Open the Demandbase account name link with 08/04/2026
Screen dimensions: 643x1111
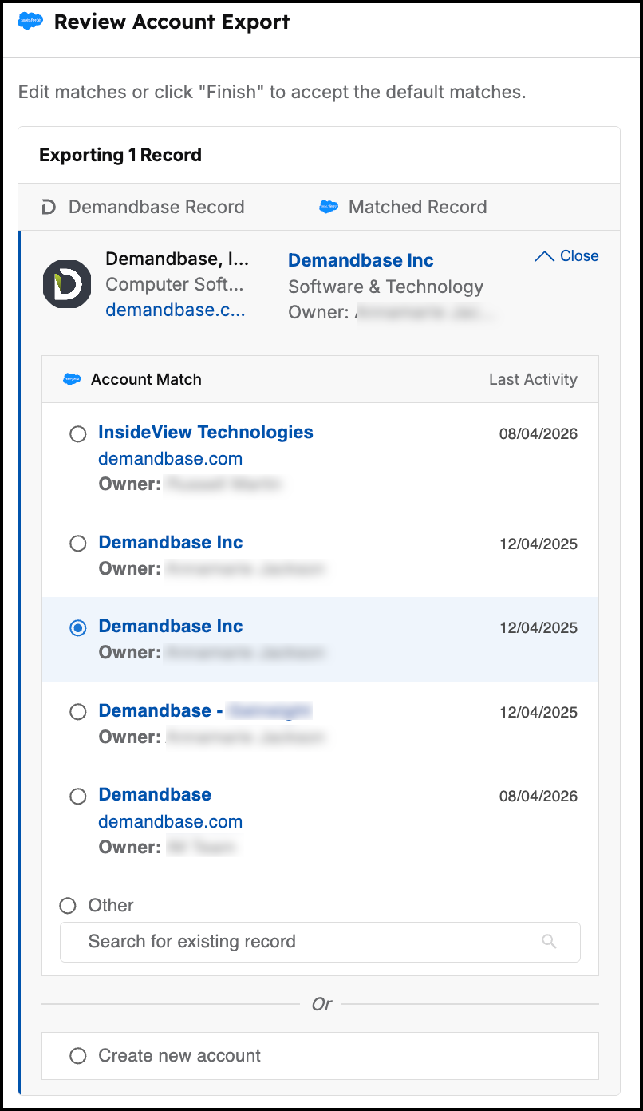click(155, 794)
